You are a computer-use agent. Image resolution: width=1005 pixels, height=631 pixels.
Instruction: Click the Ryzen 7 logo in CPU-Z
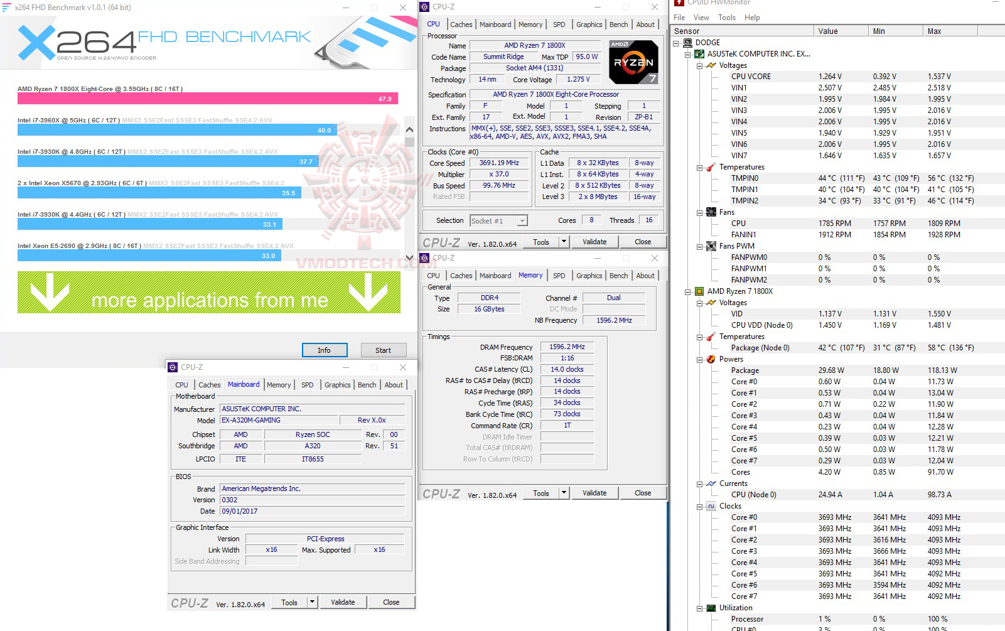coord(633,61)
